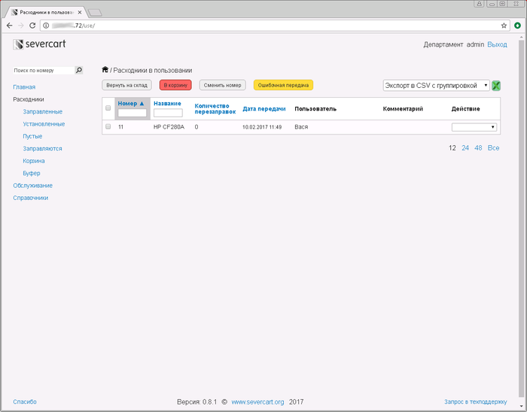Go back to the previous browser page
This screenshot has height=412, width=527.
click(9, 26)
